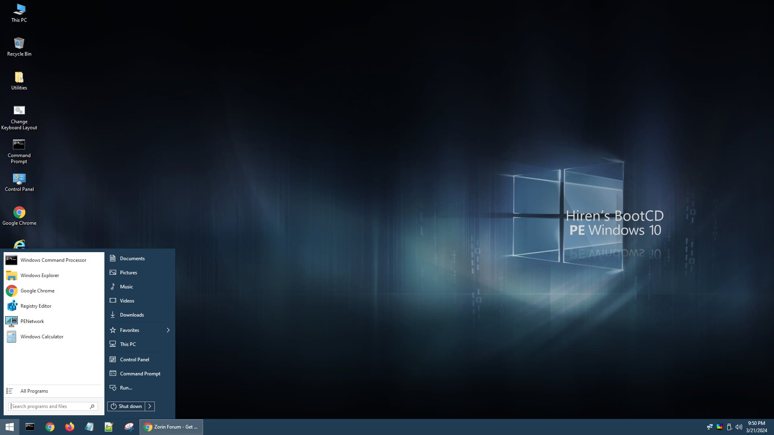The width and height of the screenshot is (774, 435).
Task: Open the Recycle Bin desktop icon
Action: [x=19, y=47]
